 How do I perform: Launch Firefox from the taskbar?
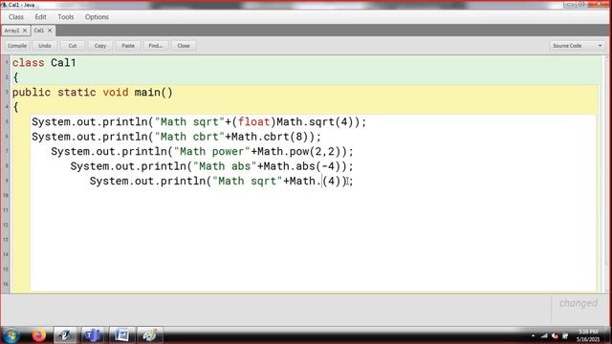click(x=38, y=335)
